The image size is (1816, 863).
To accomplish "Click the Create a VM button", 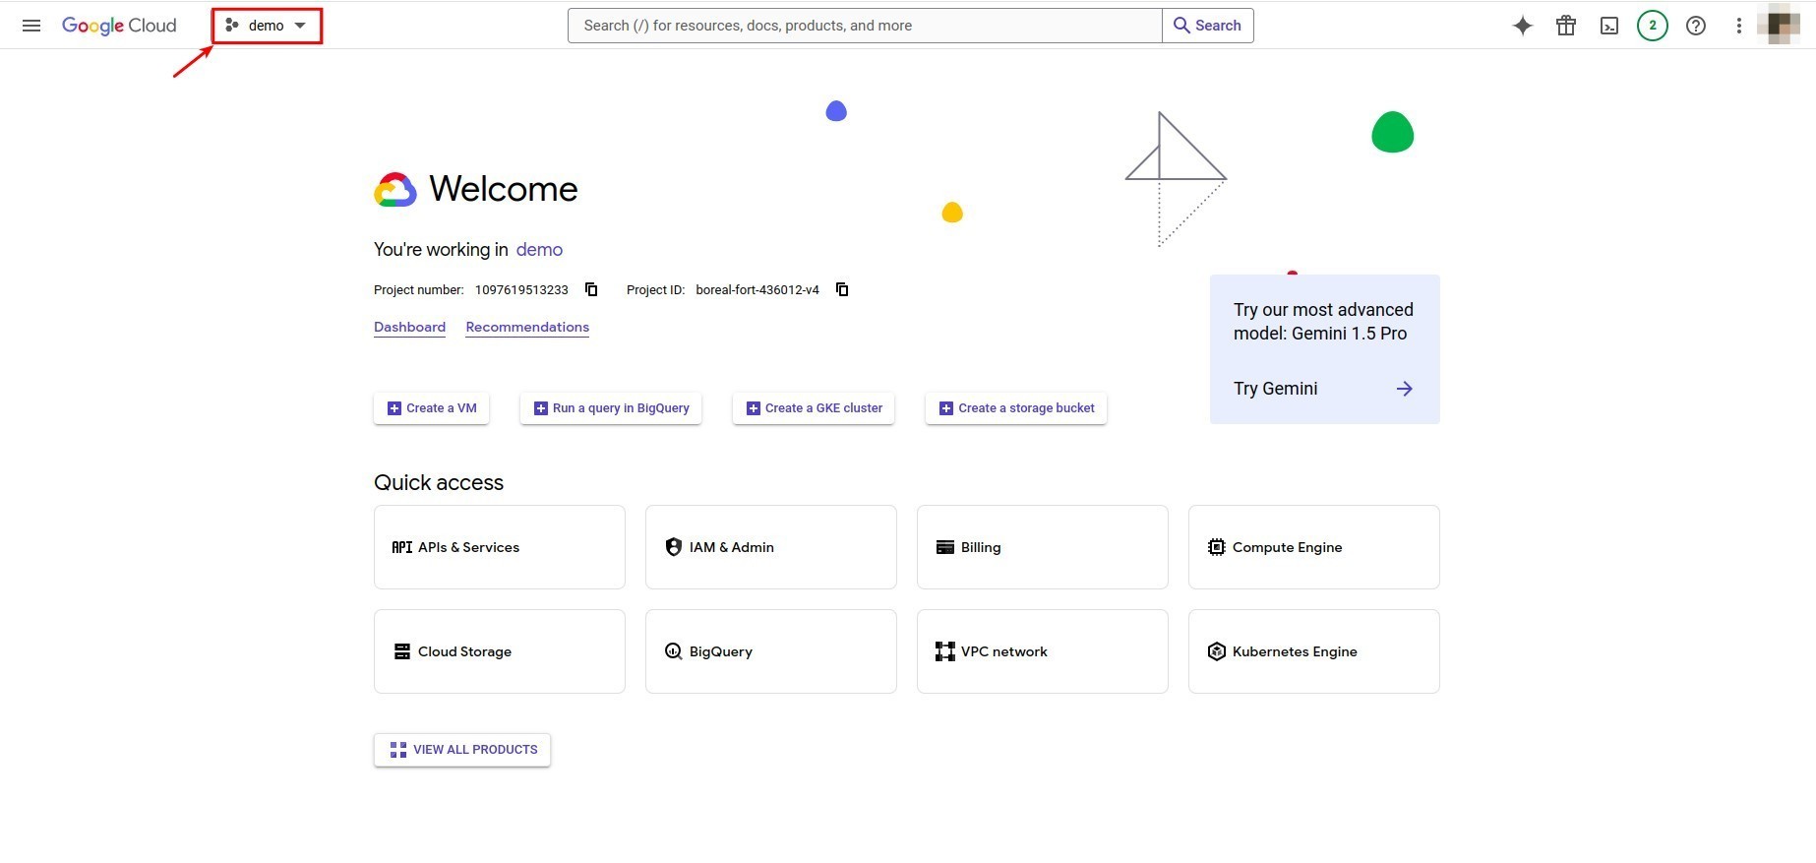I will [431, 408].
